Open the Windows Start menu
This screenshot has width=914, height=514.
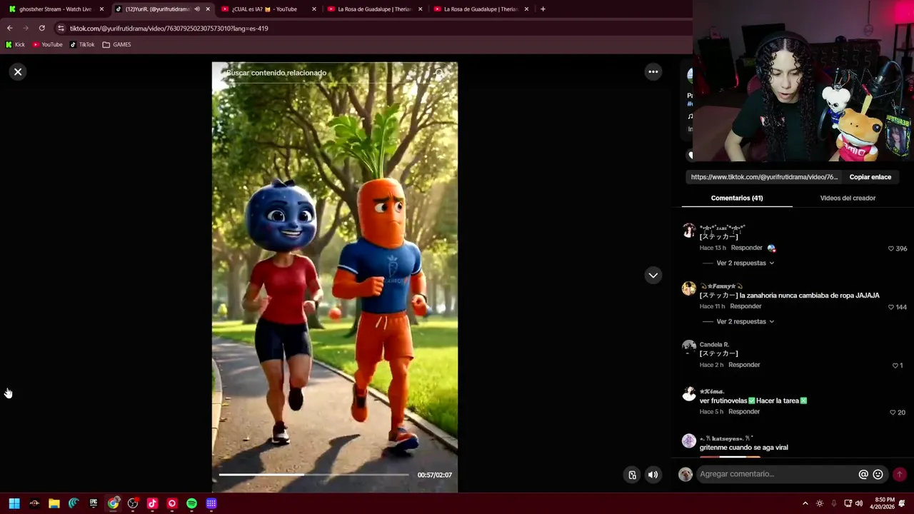coord(14,503)
